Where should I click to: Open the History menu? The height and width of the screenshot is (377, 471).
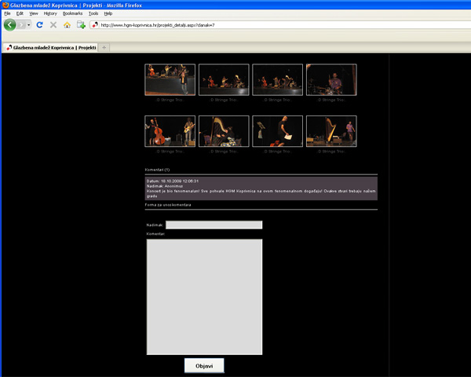pyautogui.click(x=50, y=13)
